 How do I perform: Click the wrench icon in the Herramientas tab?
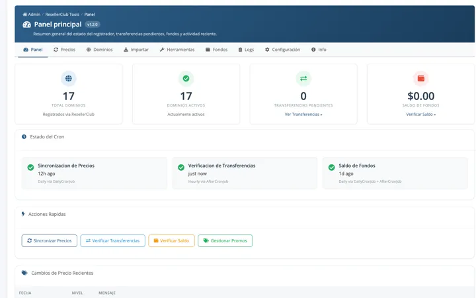162,50
